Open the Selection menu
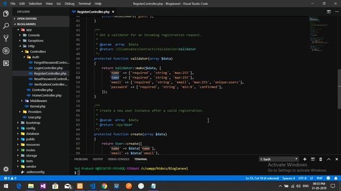341x191 pixels. (35, 4)
